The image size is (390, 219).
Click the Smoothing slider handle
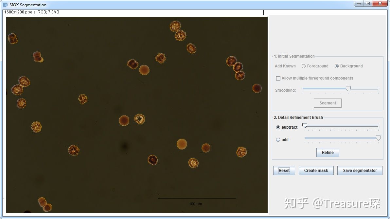(348, 89)
